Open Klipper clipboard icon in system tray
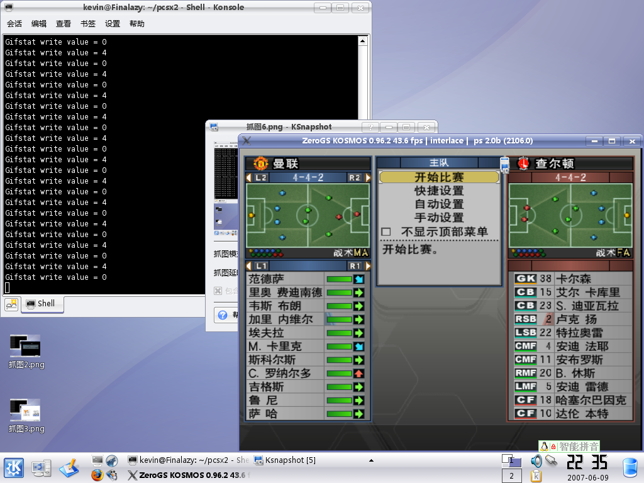Screen dimensions: 644x483 [536, 475]
